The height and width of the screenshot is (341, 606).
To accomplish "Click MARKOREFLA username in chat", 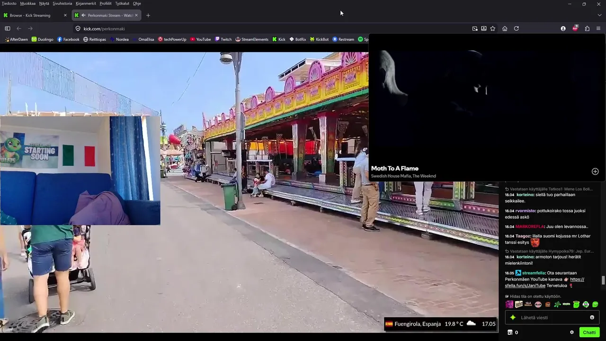I will click(x=530, y=226).
